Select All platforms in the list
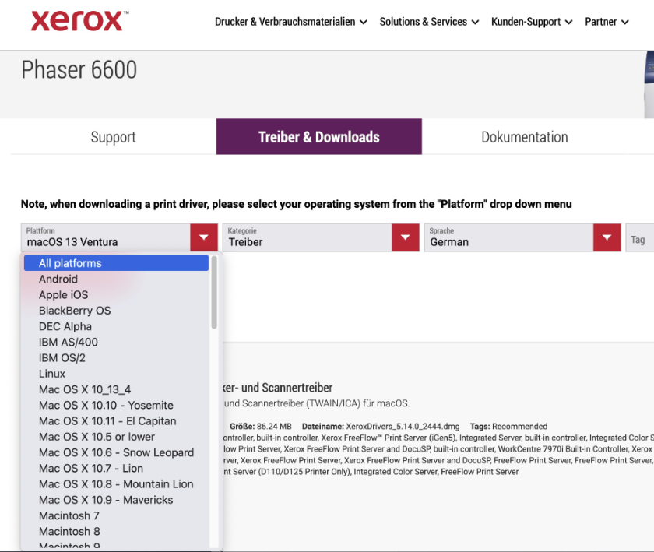The height and width of the screenshot is (552, 654). click(x=116, y=263)
